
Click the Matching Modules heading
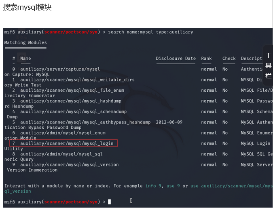click(x=25, y=42)
